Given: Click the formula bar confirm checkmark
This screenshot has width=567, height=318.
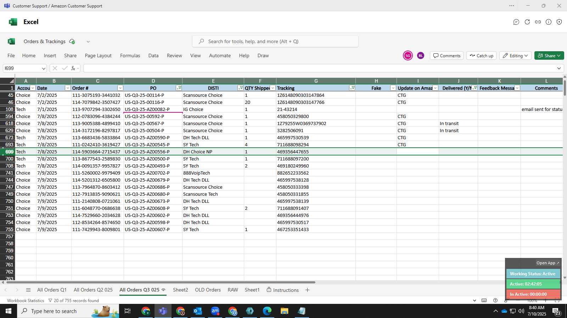Looking at the screenshot, I should point(64,68).
